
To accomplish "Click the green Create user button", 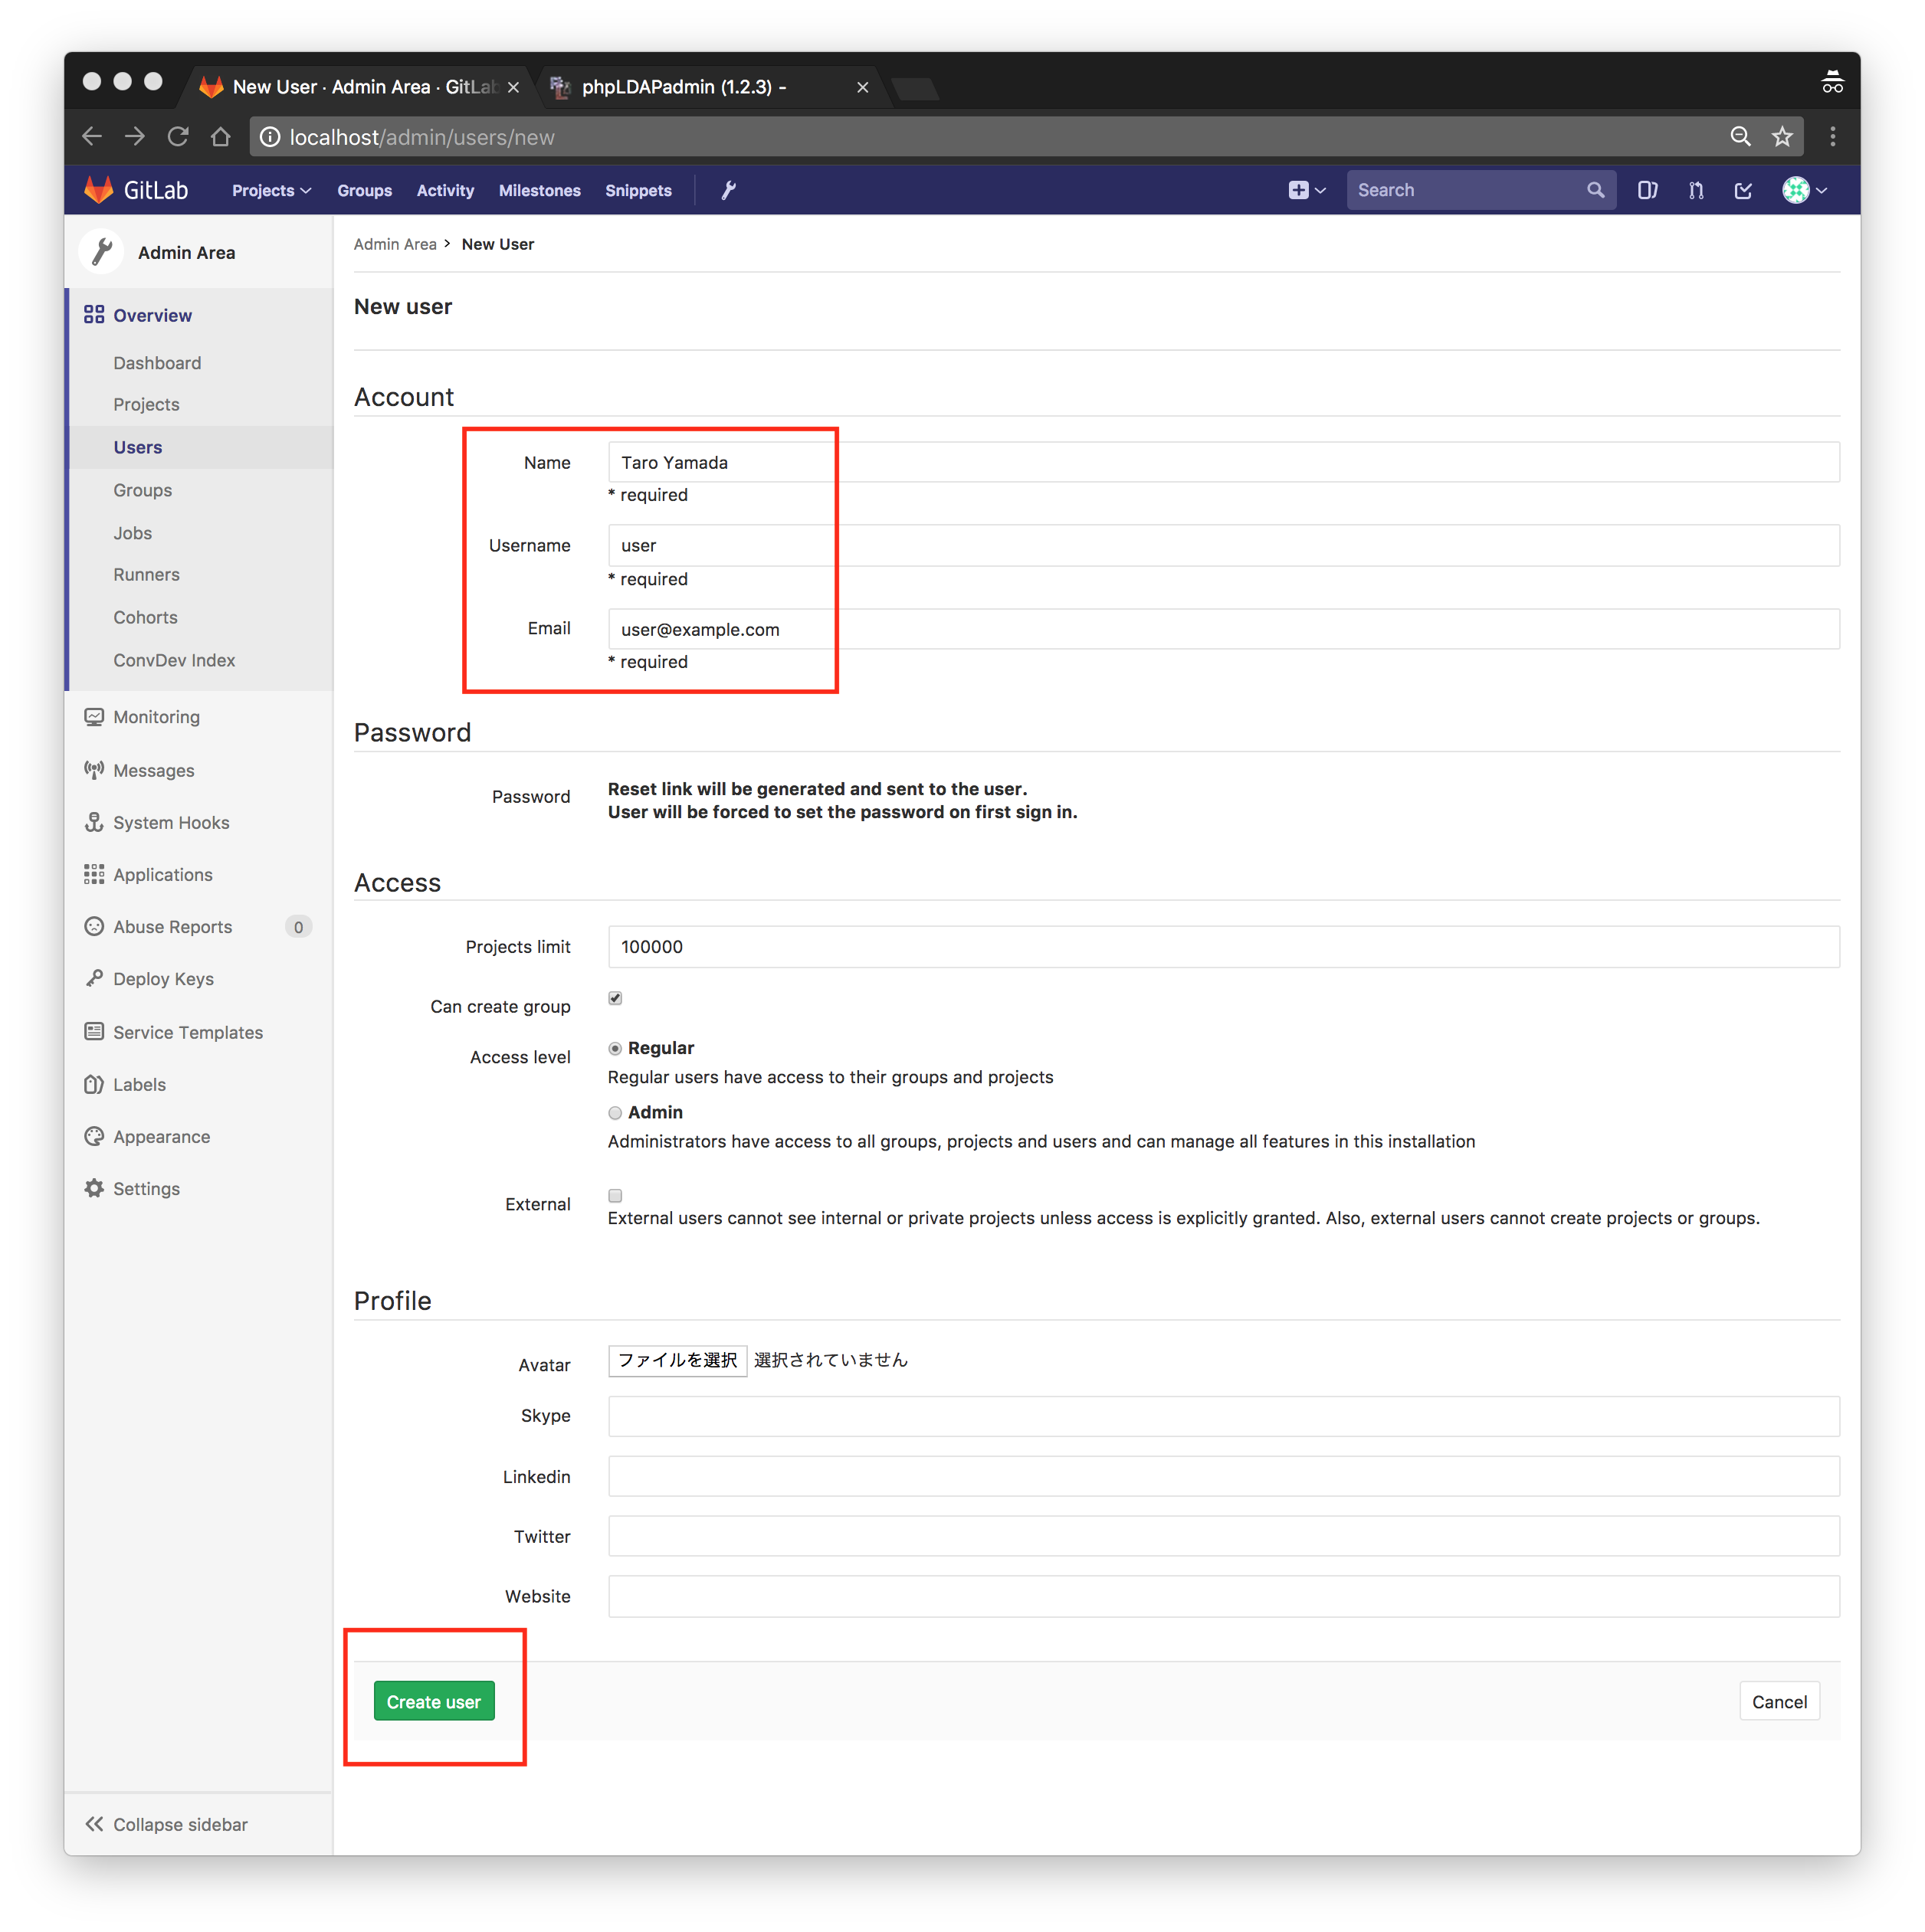I will click(433, 1701).
